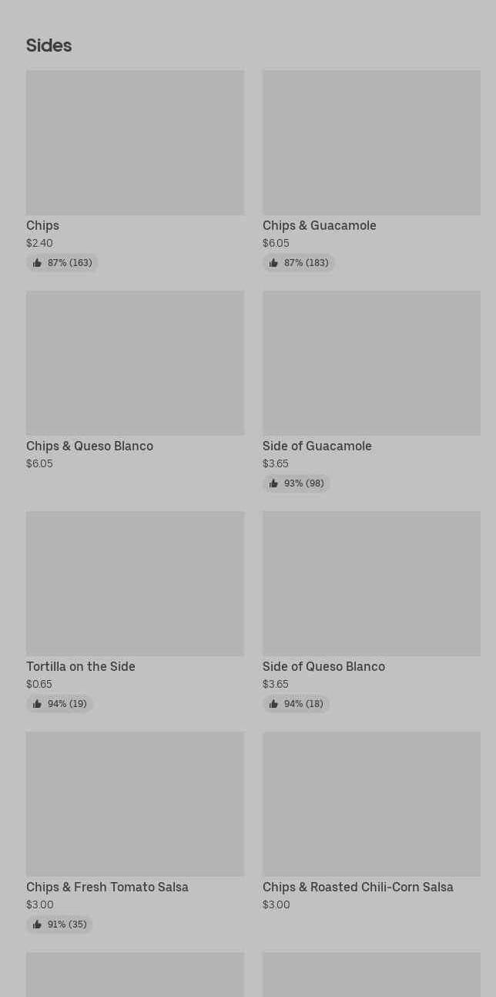Open the Chips & Guacamole image

[x=371, y=143]
